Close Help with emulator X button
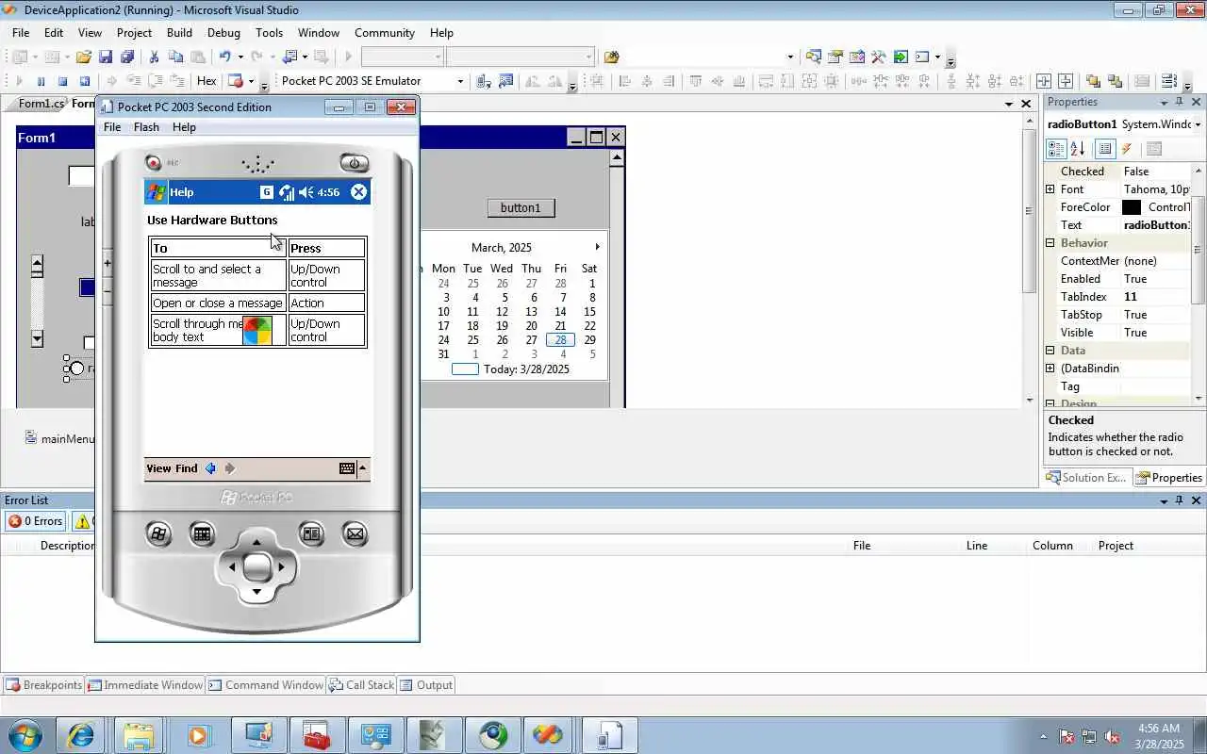This screenshot has height=754, width=1207. pos(358,192)
